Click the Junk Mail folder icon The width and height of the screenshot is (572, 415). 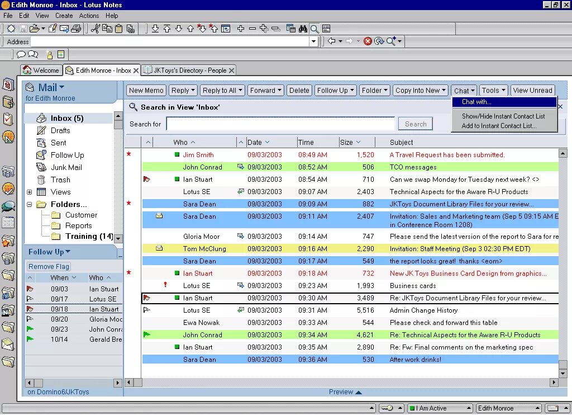click(41, 167)
